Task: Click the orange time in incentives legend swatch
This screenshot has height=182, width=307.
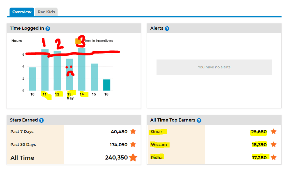Action: pos(78,41)
